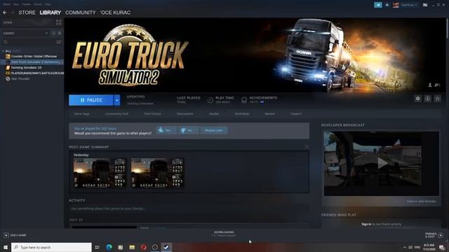Click the Windows taskbar search box
Image resolution: width=449 pixels, height=252 pixels.
pyautogui.click(x=51, y=247)
